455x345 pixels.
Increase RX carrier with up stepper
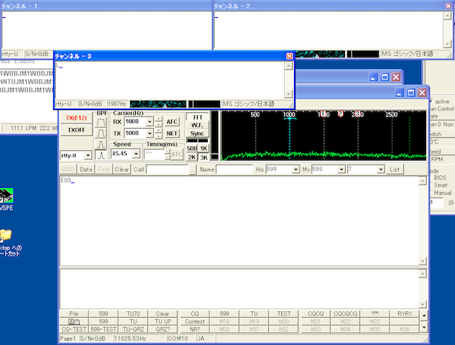coord(158,119)
